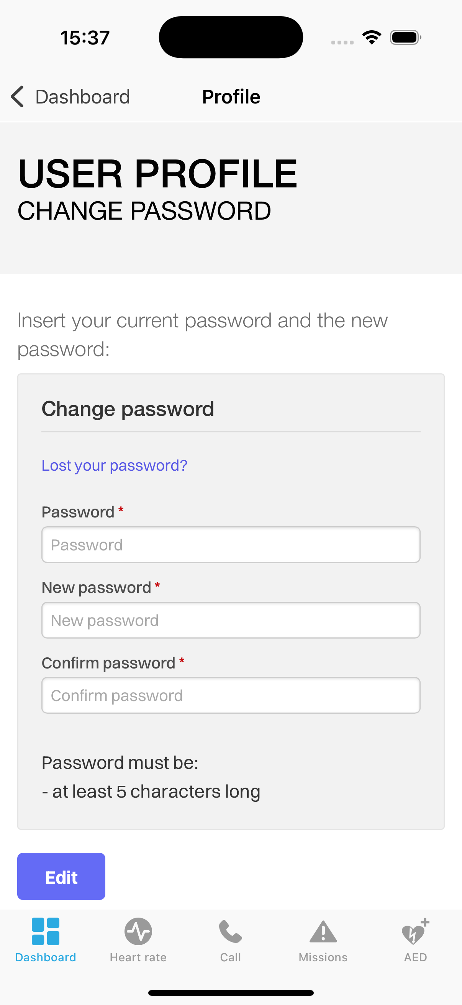
Task: Focus the New password field
Action: pos(231,620)
